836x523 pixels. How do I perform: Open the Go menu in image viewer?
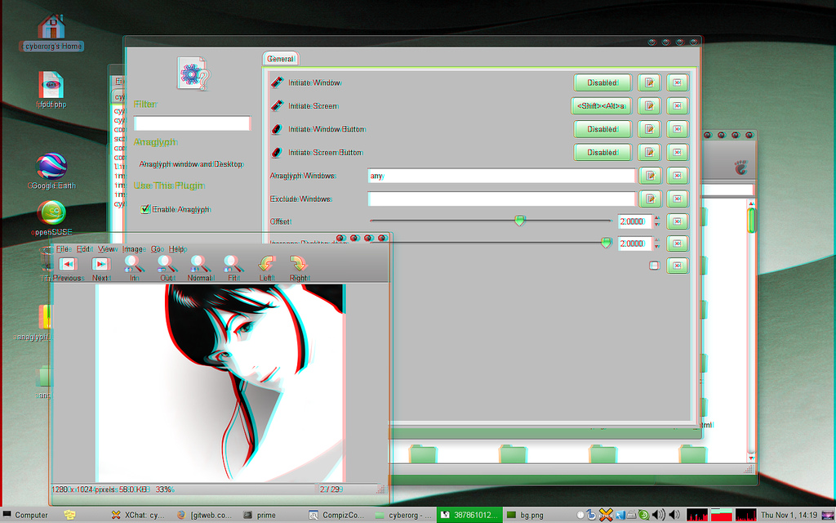click(157, 249)
